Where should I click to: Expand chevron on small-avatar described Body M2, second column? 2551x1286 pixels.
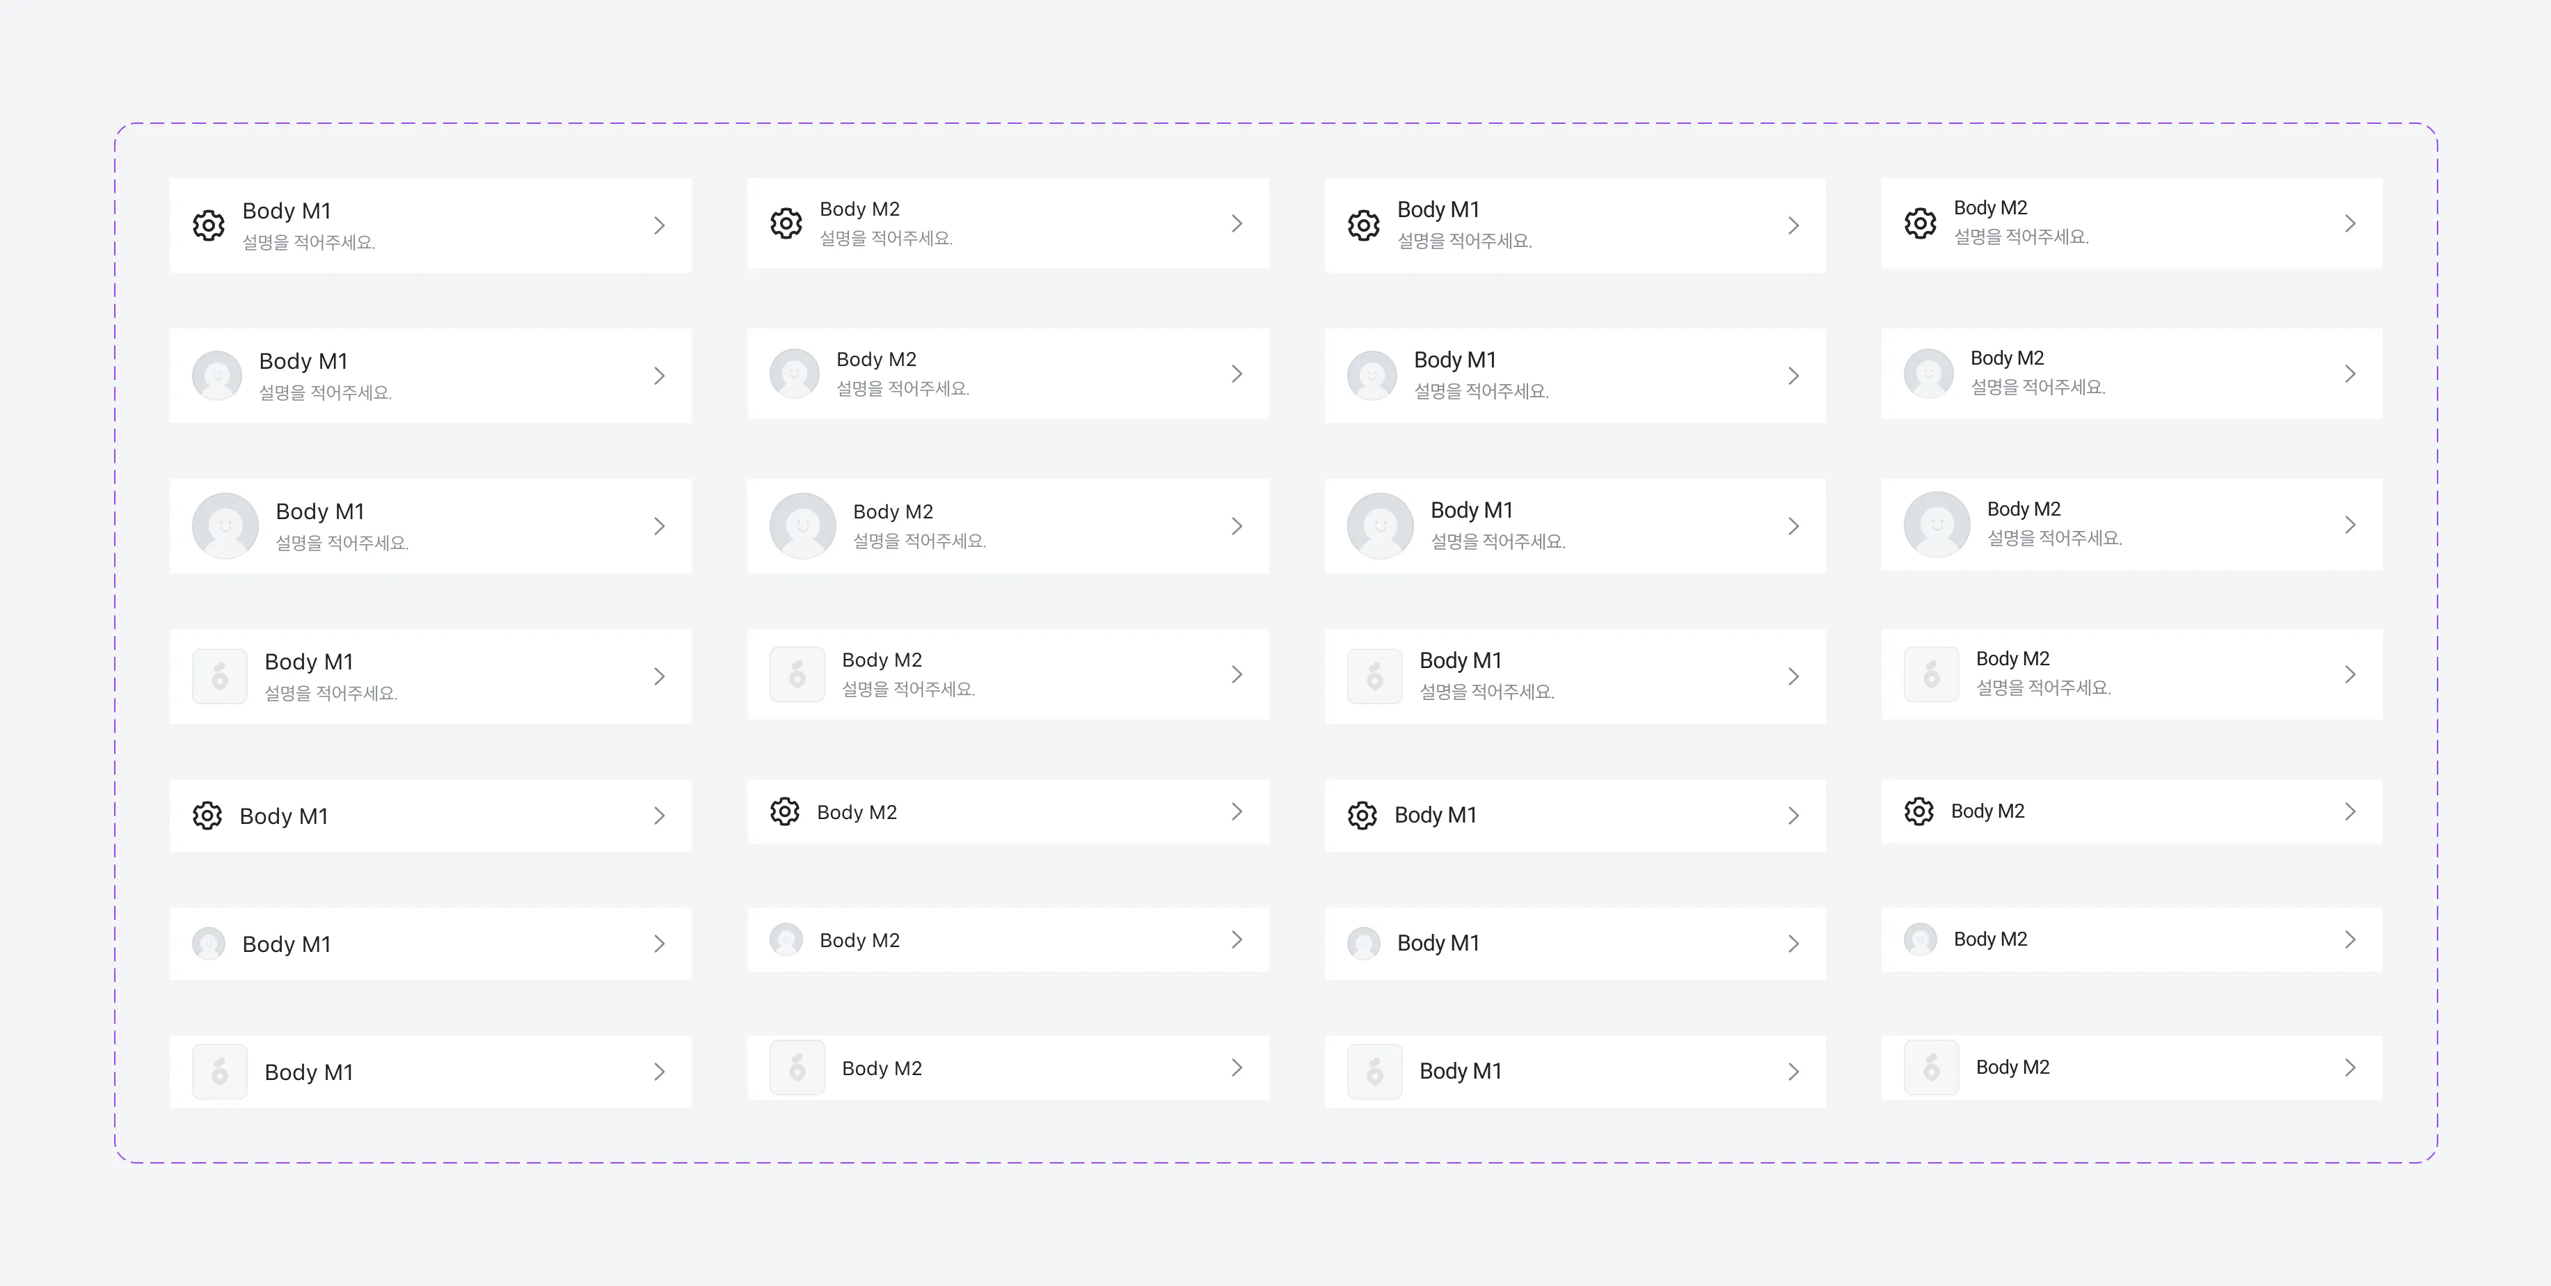1237,374
